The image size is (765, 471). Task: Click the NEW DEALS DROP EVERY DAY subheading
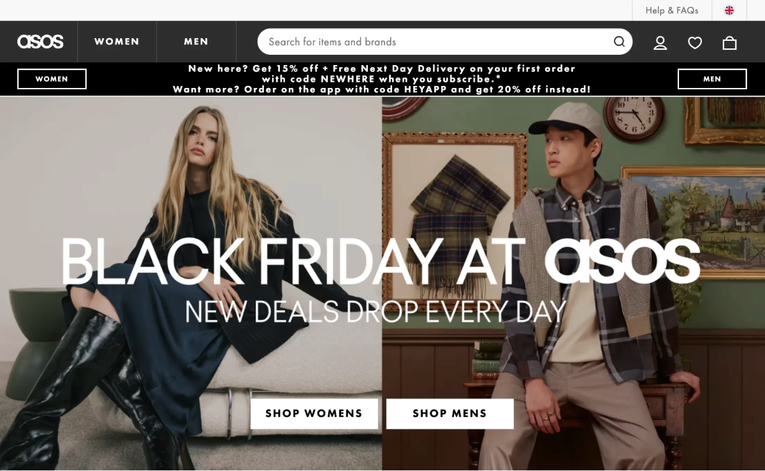pos(375,312)
